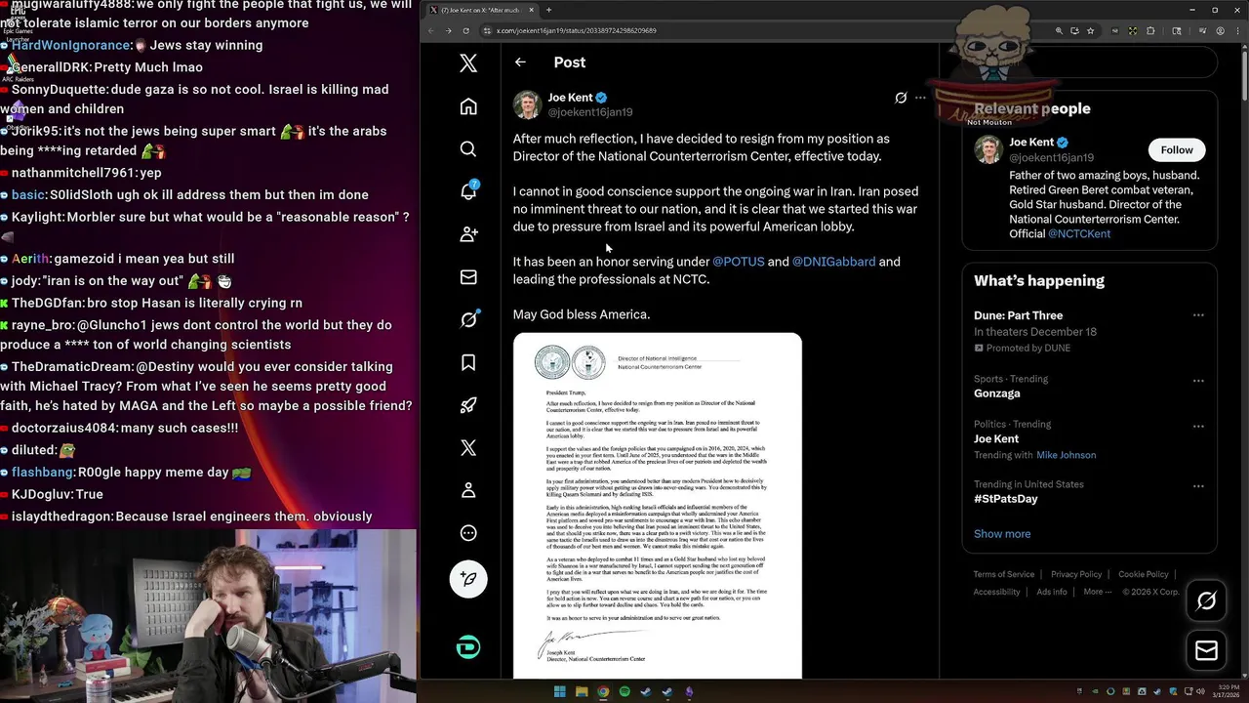Open a new browser tab

[548, 10]
